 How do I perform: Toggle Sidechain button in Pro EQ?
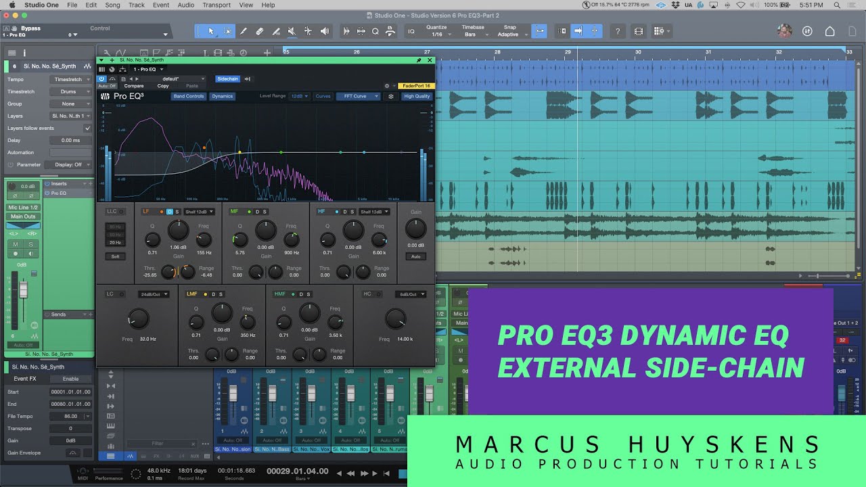coord(227,78)
